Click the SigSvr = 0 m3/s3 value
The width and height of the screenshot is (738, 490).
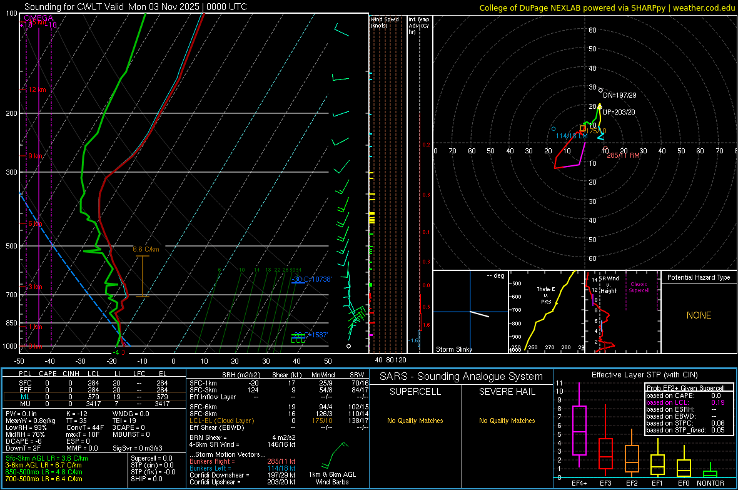click(x=138, y=448)
